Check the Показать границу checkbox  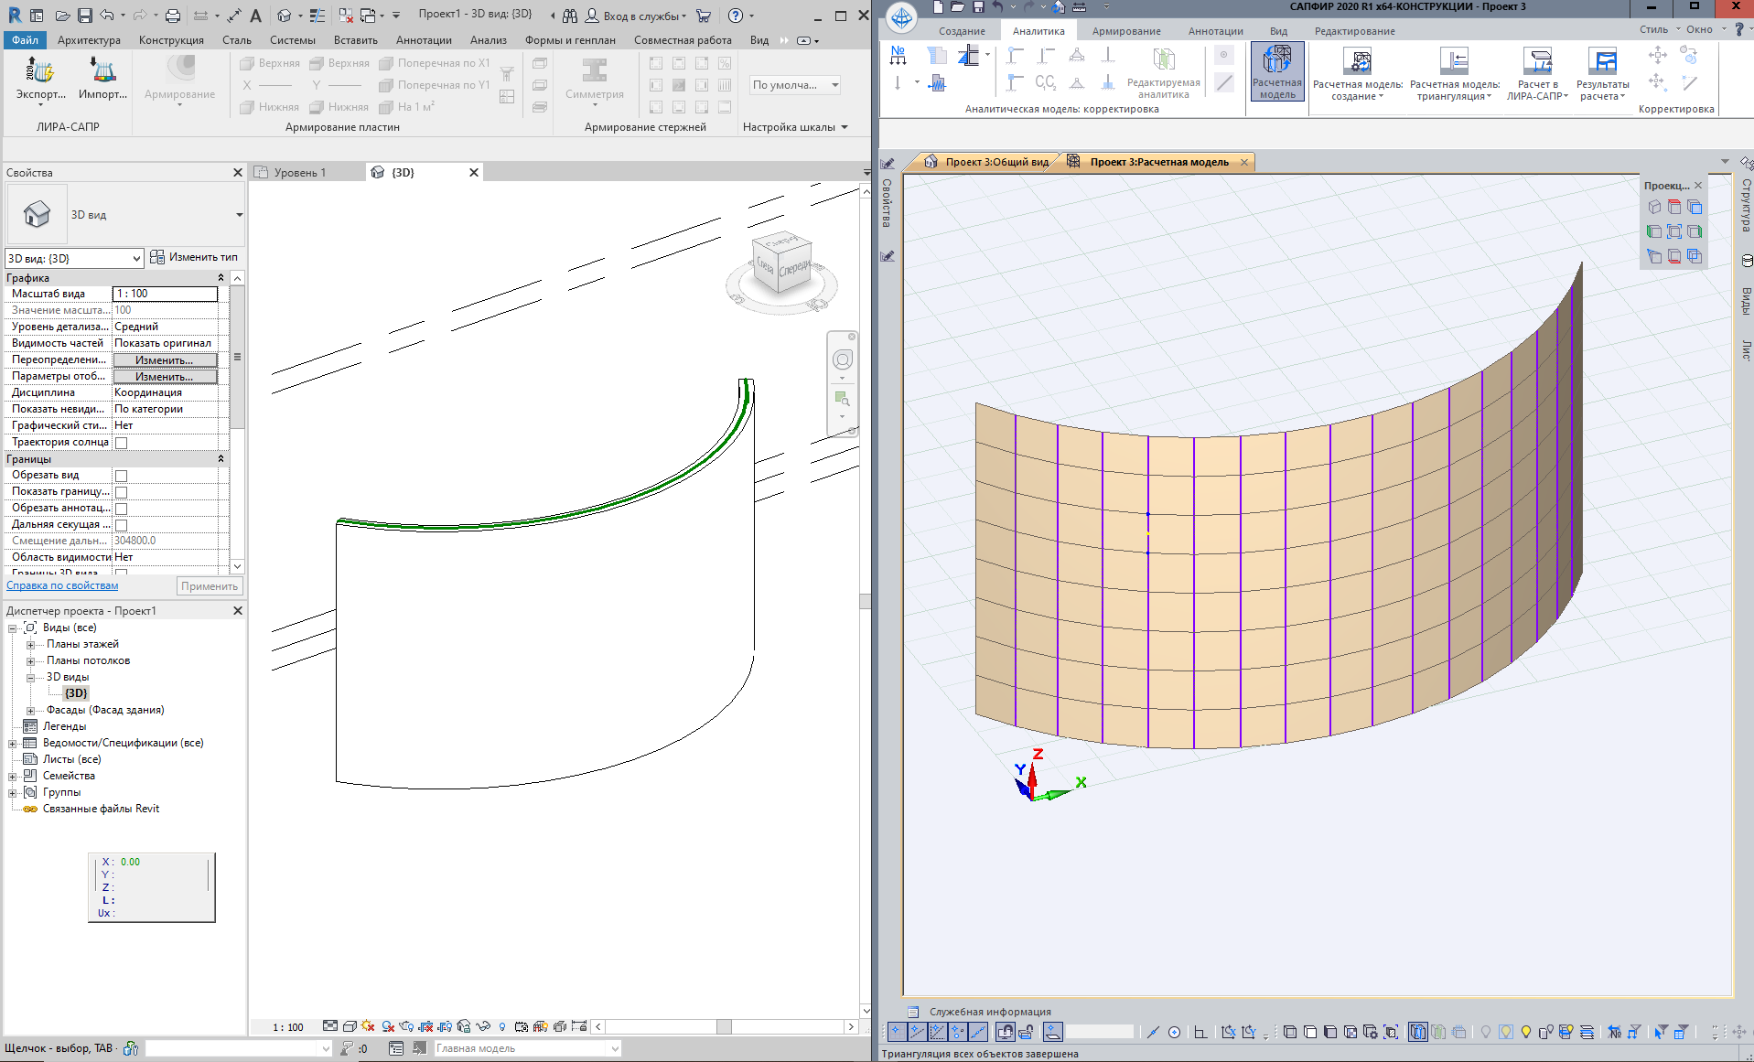pos(121,492)
